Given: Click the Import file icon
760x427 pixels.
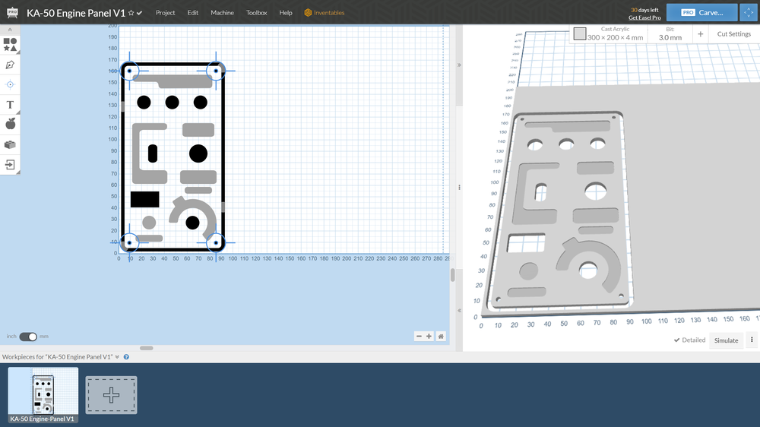Looking at the screenshot, I should (10, 164).
